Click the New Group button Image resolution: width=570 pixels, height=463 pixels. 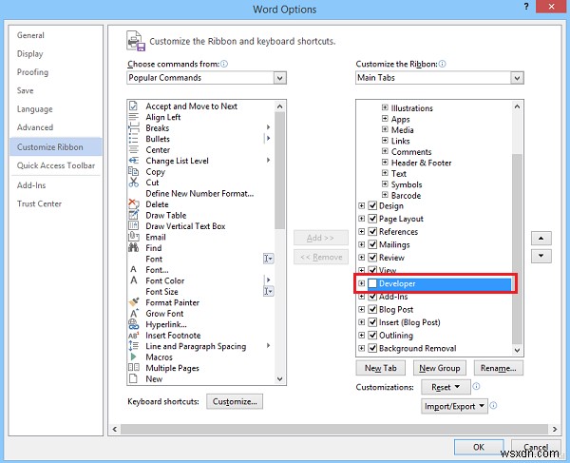[440, 368]
